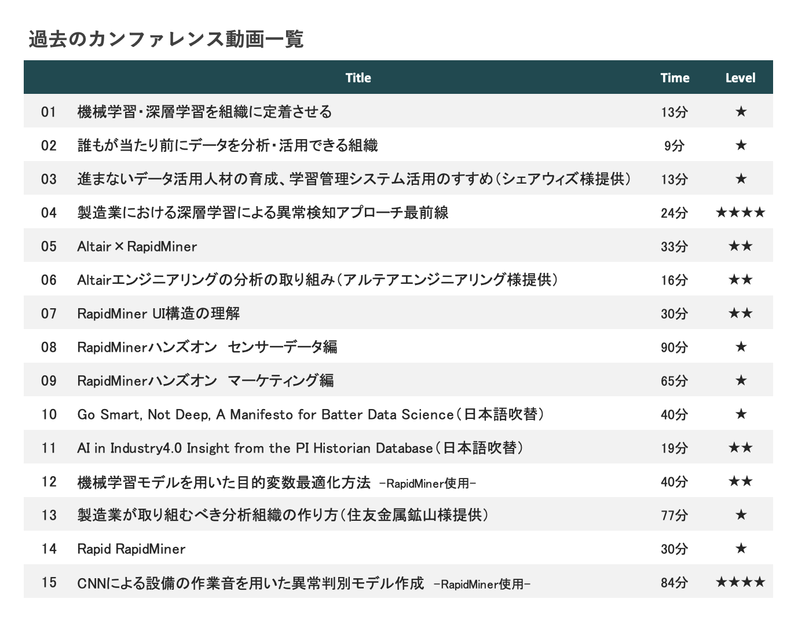Screen dimensions: 798x628
Task: Click row number 02
Action: coord(49,145)
